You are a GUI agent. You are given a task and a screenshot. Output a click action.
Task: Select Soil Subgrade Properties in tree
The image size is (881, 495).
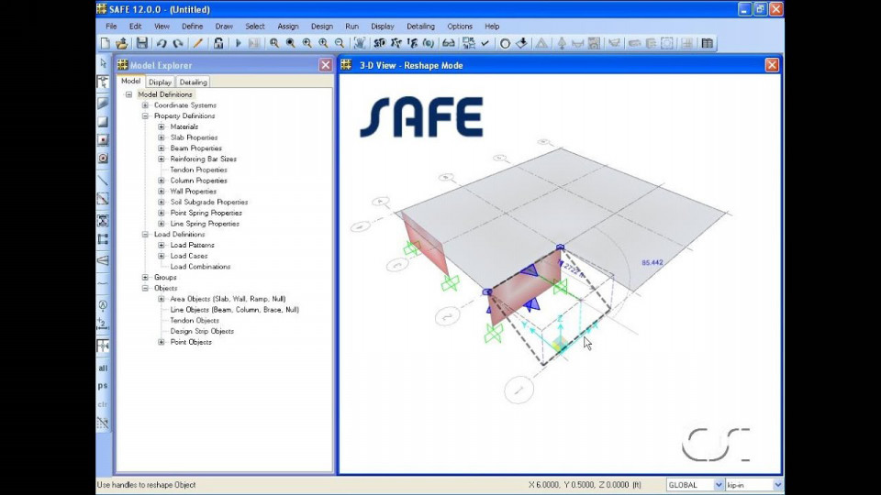pyautogui.click(x=209, y=202)
